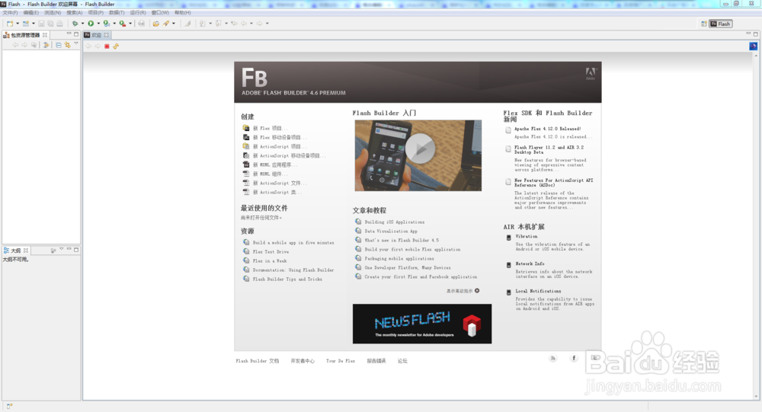
Task: Click the Facebook icon in footer
Action: (x=574, y=358)
